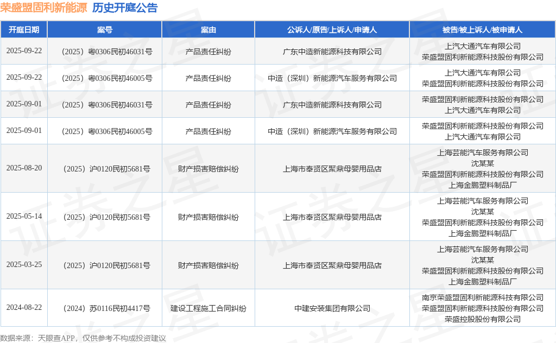This screenshot has width=556, height=343.
Task: Click 上海金鹏塑料制品厂 in the 2025-08-20 row
Action: (x=482, y=185)
